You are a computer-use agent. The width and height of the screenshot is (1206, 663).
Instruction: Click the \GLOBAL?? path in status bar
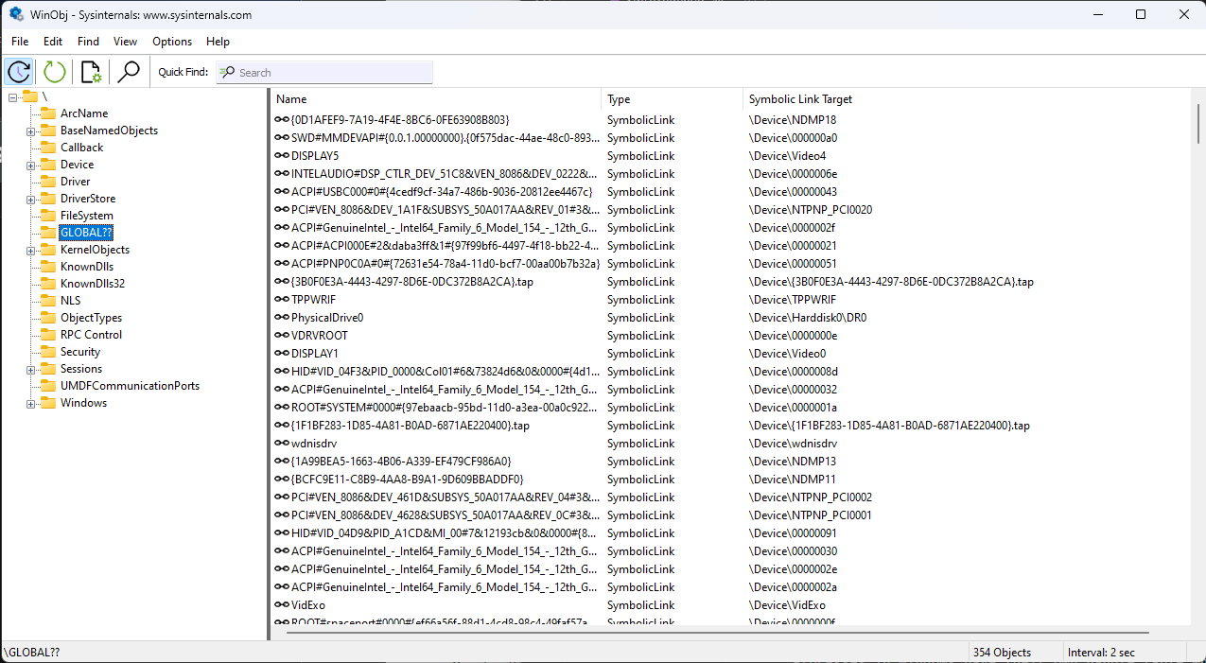point(32,653)
